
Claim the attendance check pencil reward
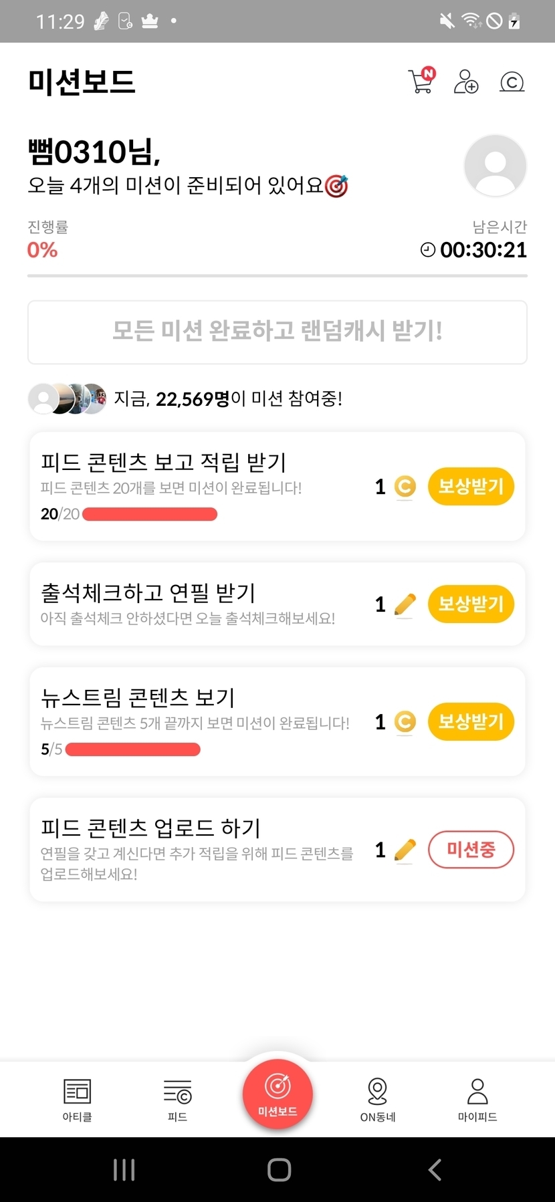(471, 604)
